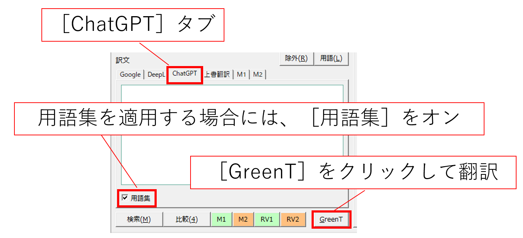Switch to the Google translation tab

[x=130, y=75]
